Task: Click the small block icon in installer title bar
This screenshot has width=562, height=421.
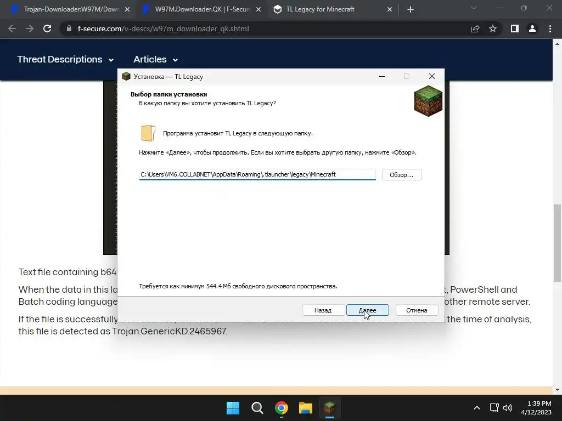Action: tap(126, 76)
